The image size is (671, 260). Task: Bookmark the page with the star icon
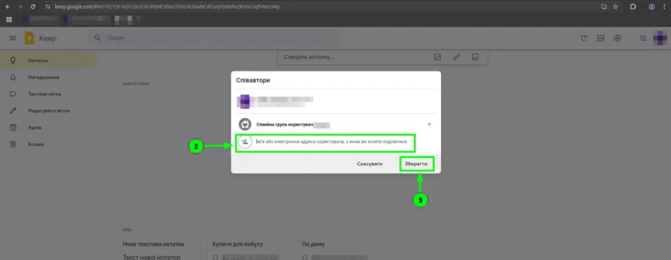[x=615, y=7]
